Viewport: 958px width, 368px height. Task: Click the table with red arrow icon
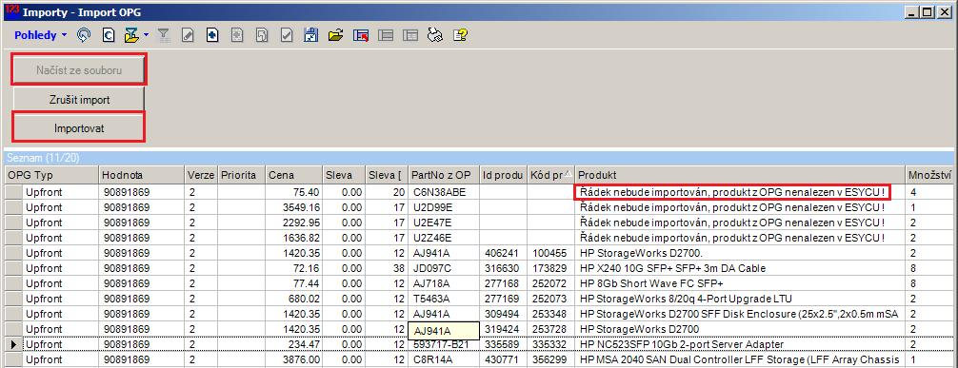(361, 35)
